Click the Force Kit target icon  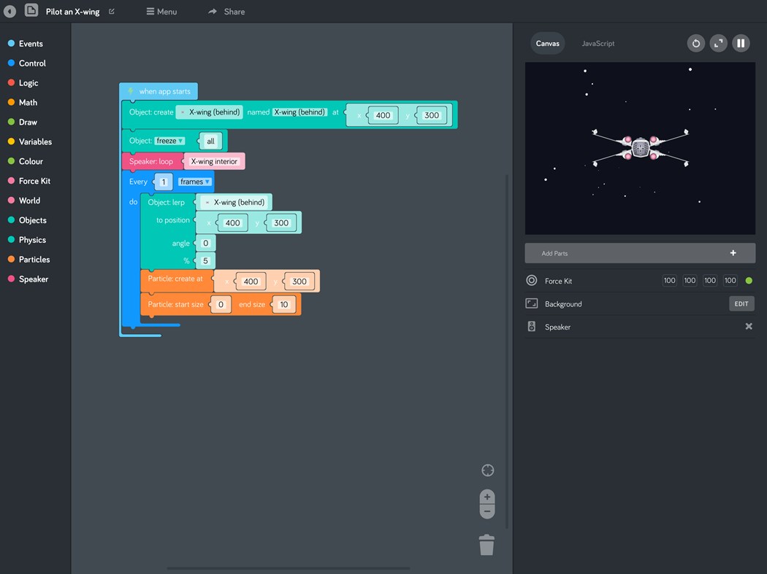click(x=531, y=280)
